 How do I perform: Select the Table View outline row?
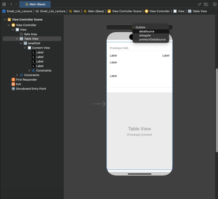[32, 39]
